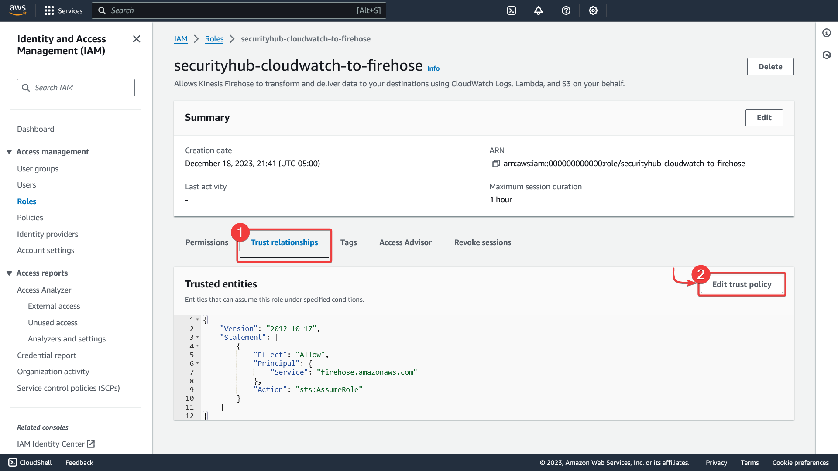The height and width of the screenshot is (471, 838).
Task: Click the "sts:AssumeRole" action value
Action: (x=329, y=389)
